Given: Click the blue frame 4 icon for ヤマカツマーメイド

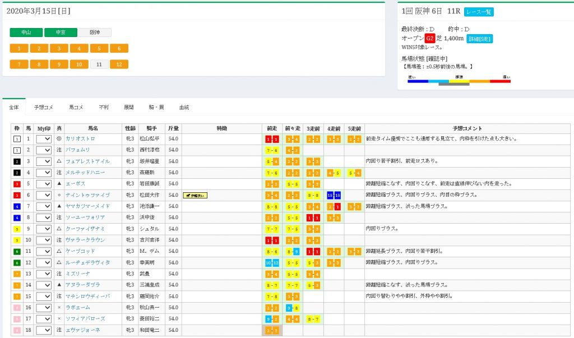Looking at the screenshot, I should pos(17,206).
